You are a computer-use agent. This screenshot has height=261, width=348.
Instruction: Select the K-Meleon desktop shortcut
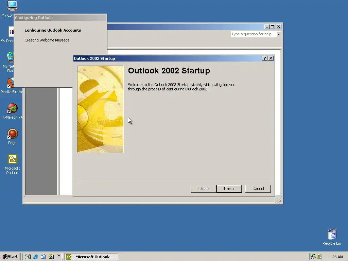(x=12, y=111)
